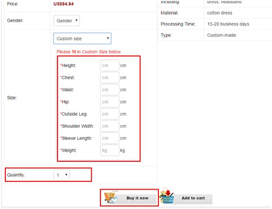
Task: Click the Add to cart button
Action: coord(187,198)
